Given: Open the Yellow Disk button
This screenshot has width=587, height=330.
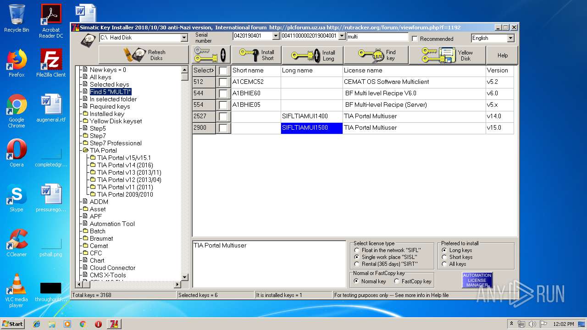Looking at the screenshot, I should 448,55.
